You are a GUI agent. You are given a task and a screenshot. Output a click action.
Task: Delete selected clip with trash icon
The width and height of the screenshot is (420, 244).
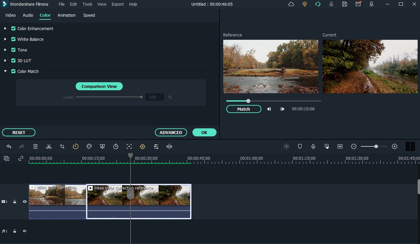pos(35,146)
